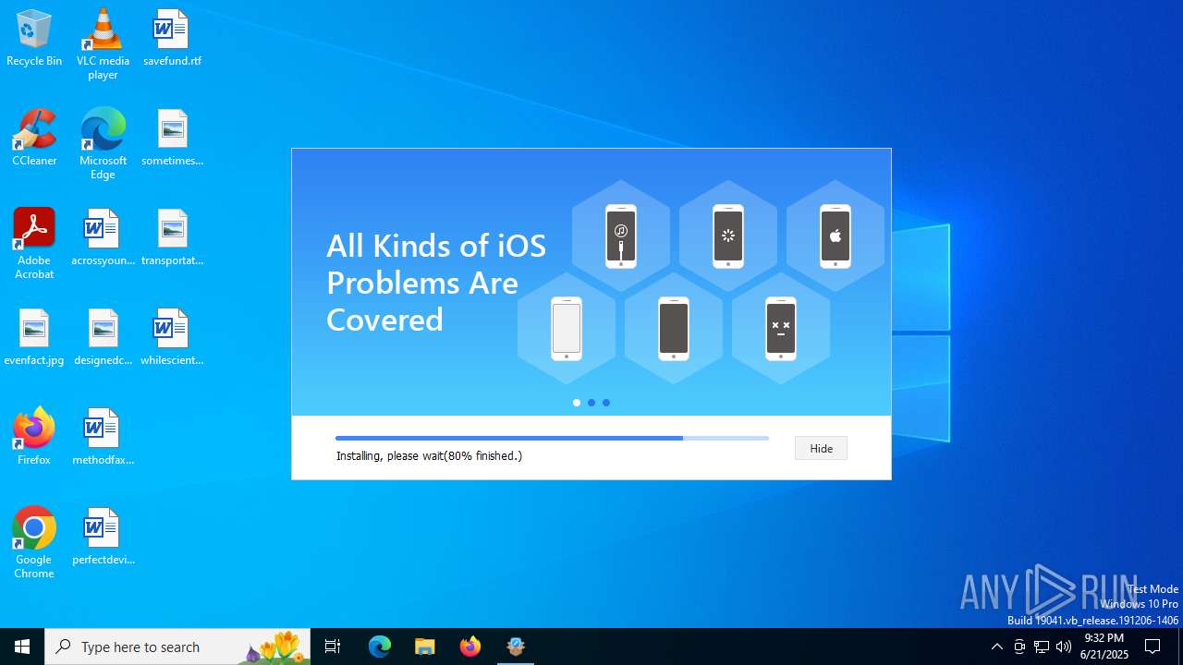Select the 'methodfax...' Word document
Screen dimensions: 1183x665
[103, 437]
